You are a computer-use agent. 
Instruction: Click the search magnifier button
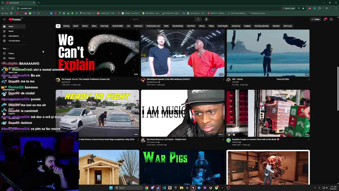tap(198, 19)
